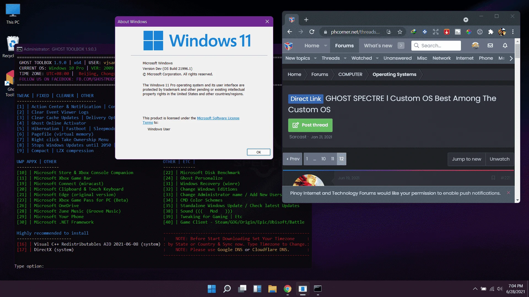Switch to the command prompt on taskbar

coord(318,289)
